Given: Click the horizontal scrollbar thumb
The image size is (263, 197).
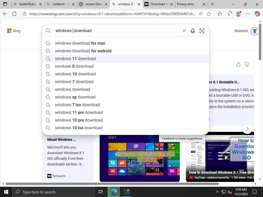Looking at the screenshot, I should click(112, 184).
